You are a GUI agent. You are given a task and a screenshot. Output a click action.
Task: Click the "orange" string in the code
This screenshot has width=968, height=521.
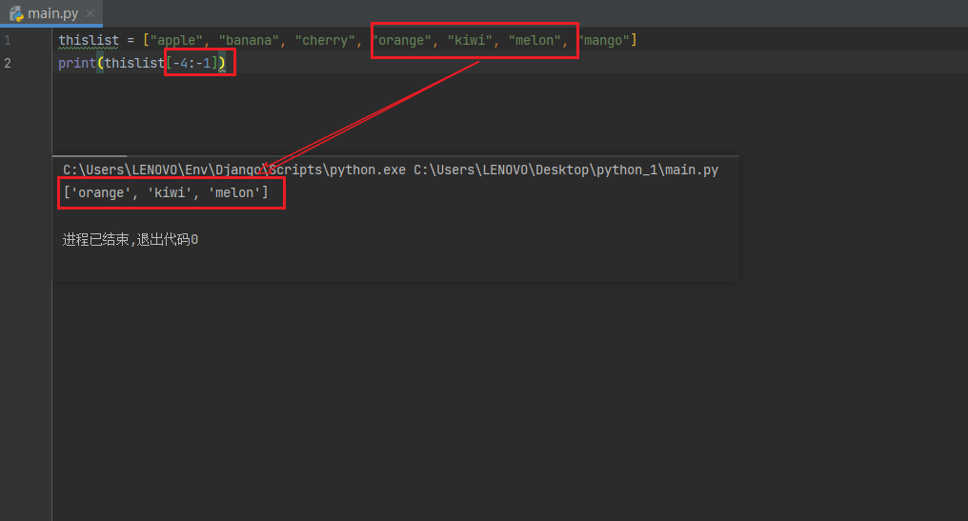(401, 40)
